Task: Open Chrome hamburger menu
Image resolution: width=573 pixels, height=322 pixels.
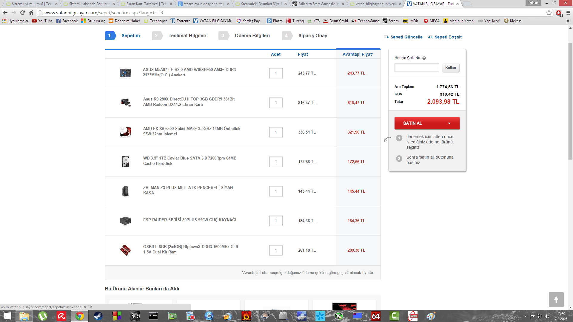Action: pos(568,13)
